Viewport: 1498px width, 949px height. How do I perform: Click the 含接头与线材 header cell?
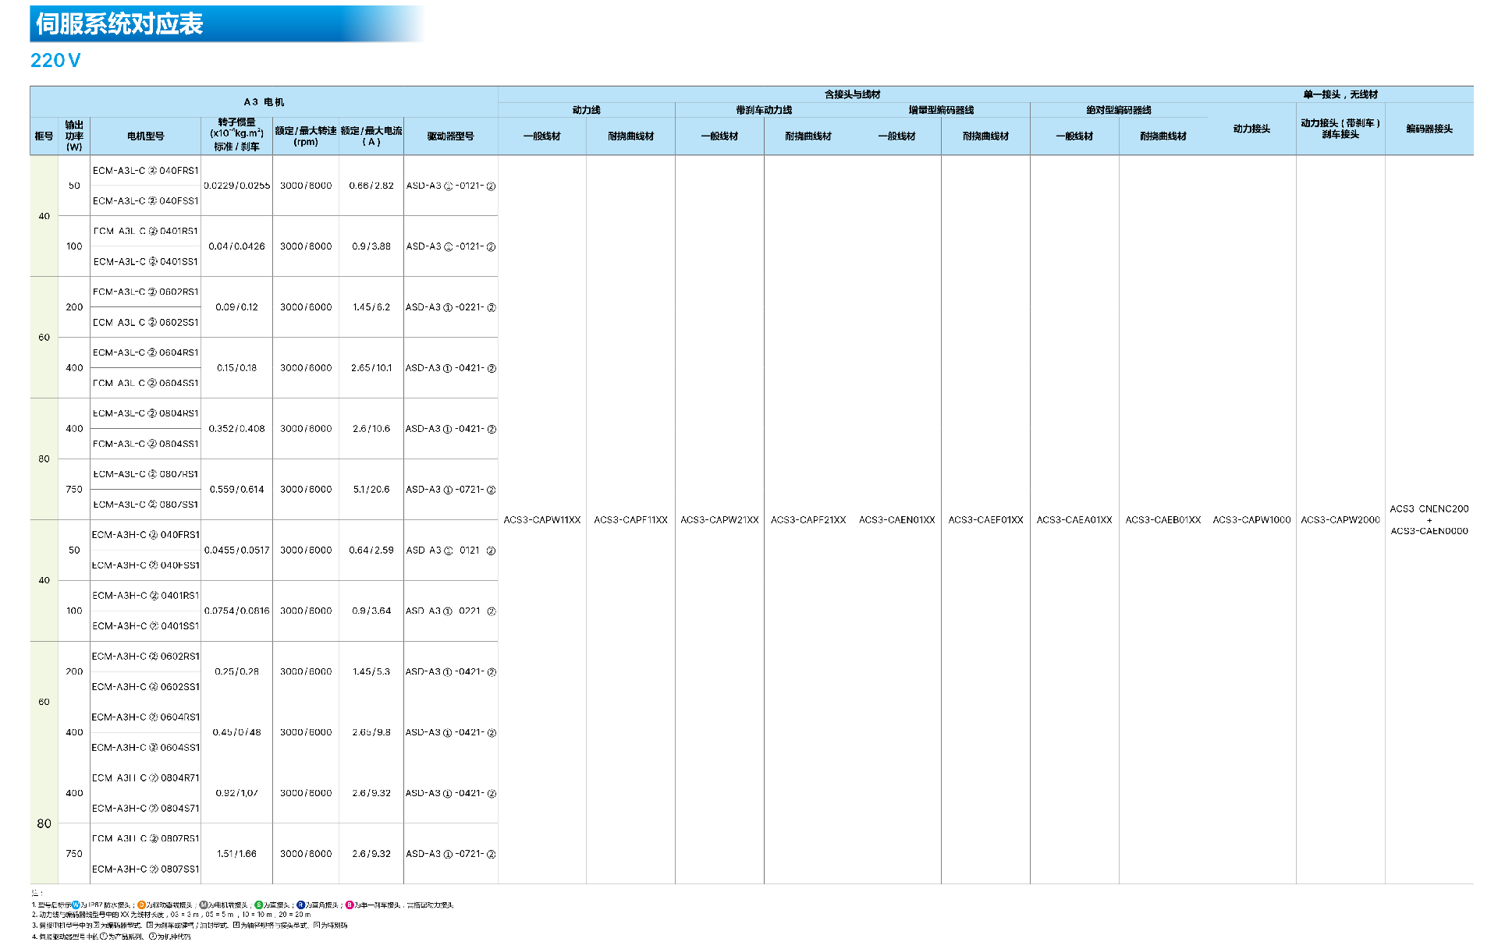pyautogui.click(x=852, y=94)
